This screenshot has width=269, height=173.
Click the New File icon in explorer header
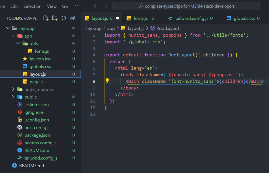point(46,18)
